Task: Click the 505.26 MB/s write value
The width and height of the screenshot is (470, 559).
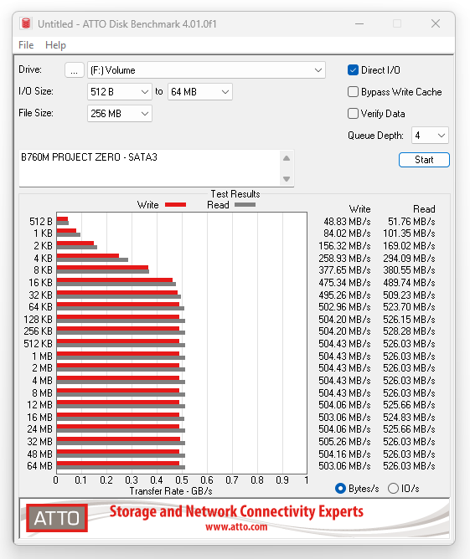Action: (344, 441)
